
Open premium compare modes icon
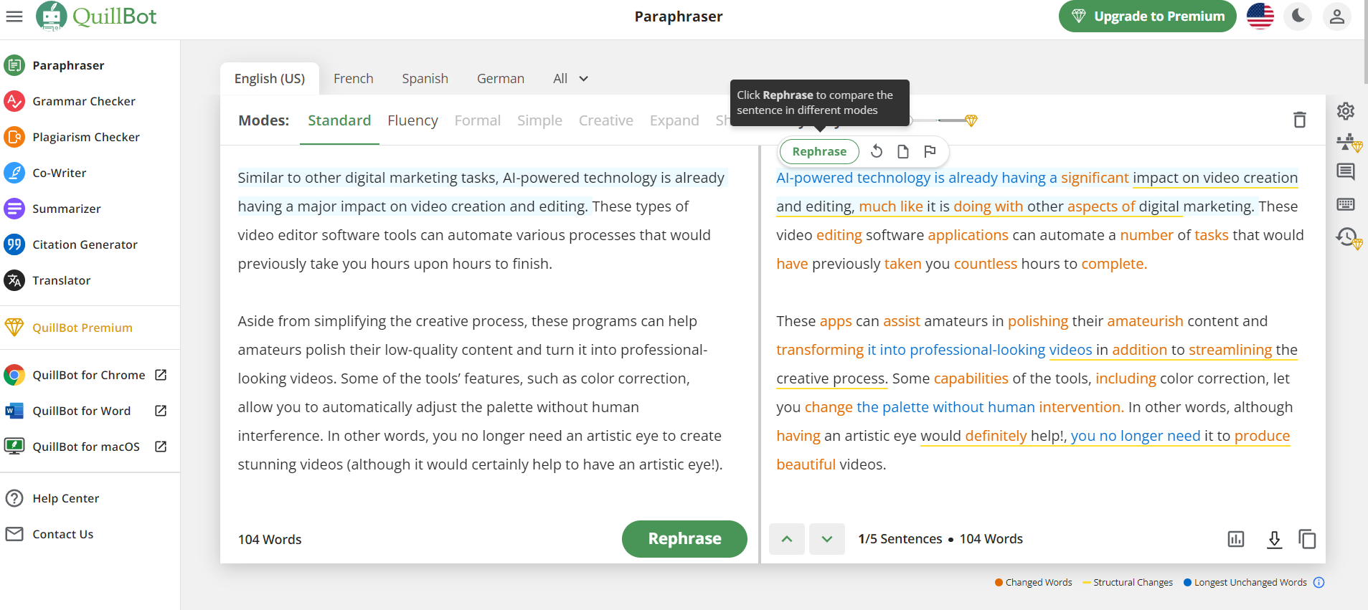pyautogui.click(x=1348, y=142)
